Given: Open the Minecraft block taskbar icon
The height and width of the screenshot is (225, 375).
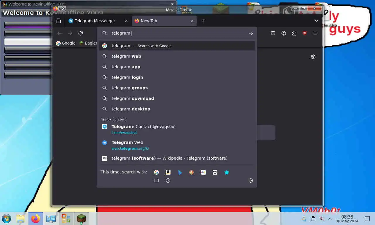Looking at the screenshot, I should pyautogui.click(x=81, y=219).
